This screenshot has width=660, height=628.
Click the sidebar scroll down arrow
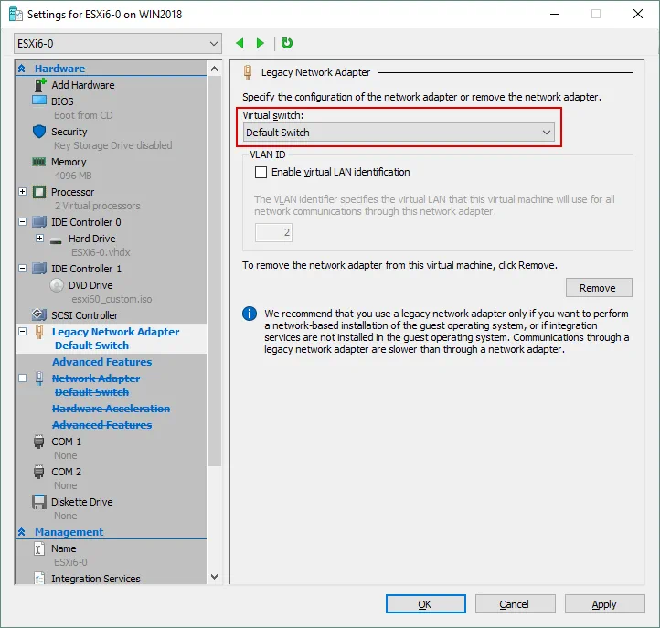coord(215,577)
